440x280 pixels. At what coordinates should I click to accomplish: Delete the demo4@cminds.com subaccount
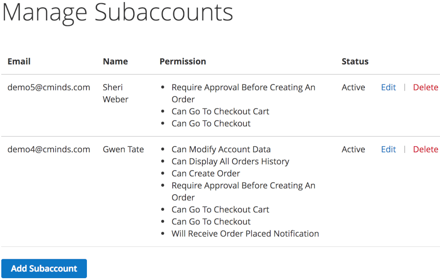pyautogui.click(x=425, y=149)
